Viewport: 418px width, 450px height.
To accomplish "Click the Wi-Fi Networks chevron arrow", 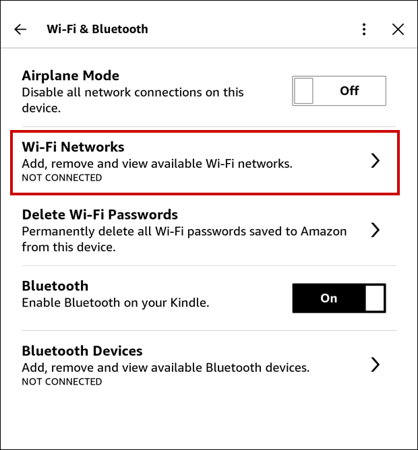I will tap(376, 161).
